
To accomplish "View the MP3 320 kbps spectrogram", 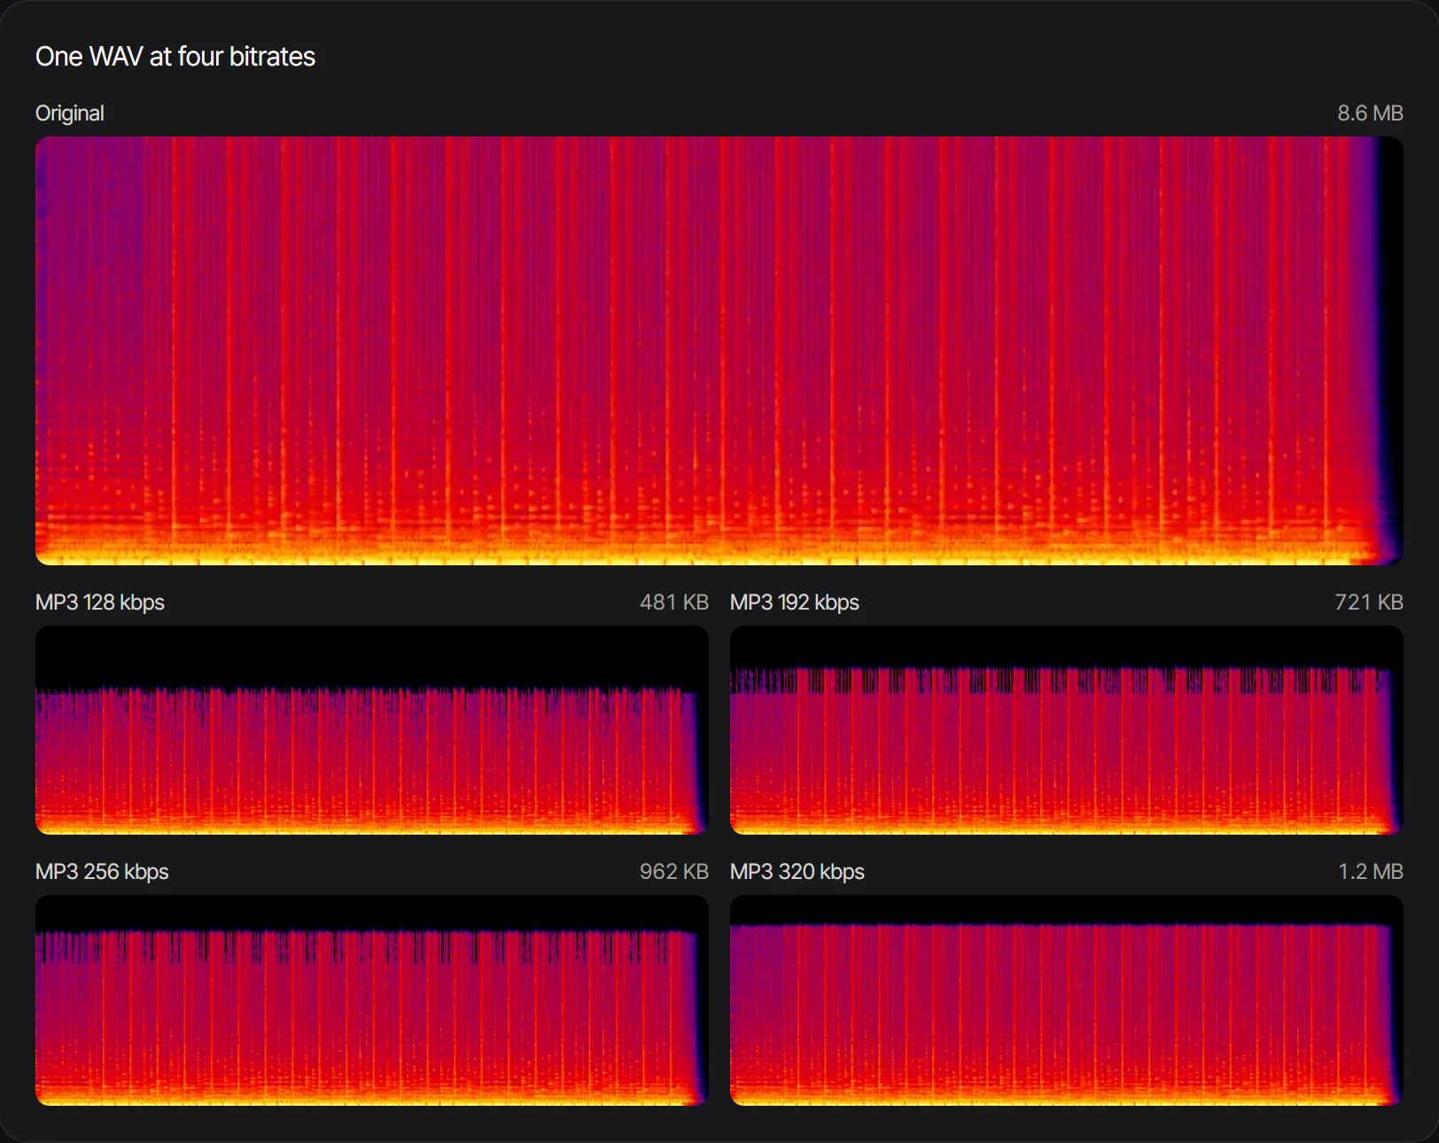I will point(1067,1000).
